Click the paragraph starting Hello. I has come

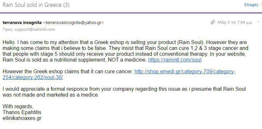tap(125, 51)
